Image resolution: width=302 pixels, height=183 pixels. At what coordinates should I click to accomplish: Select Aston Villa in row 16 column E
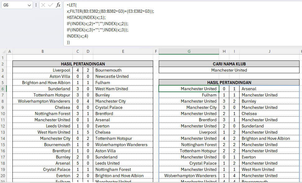(123, 151)
